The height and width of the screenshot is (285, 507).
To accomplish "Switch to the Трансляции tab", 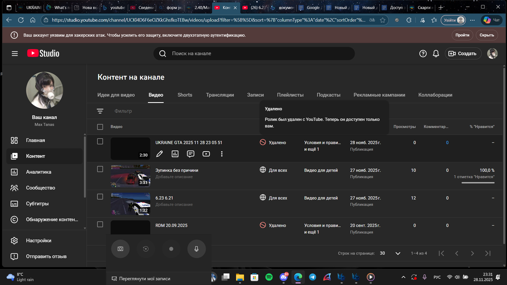I will click(x=220, y=95).
